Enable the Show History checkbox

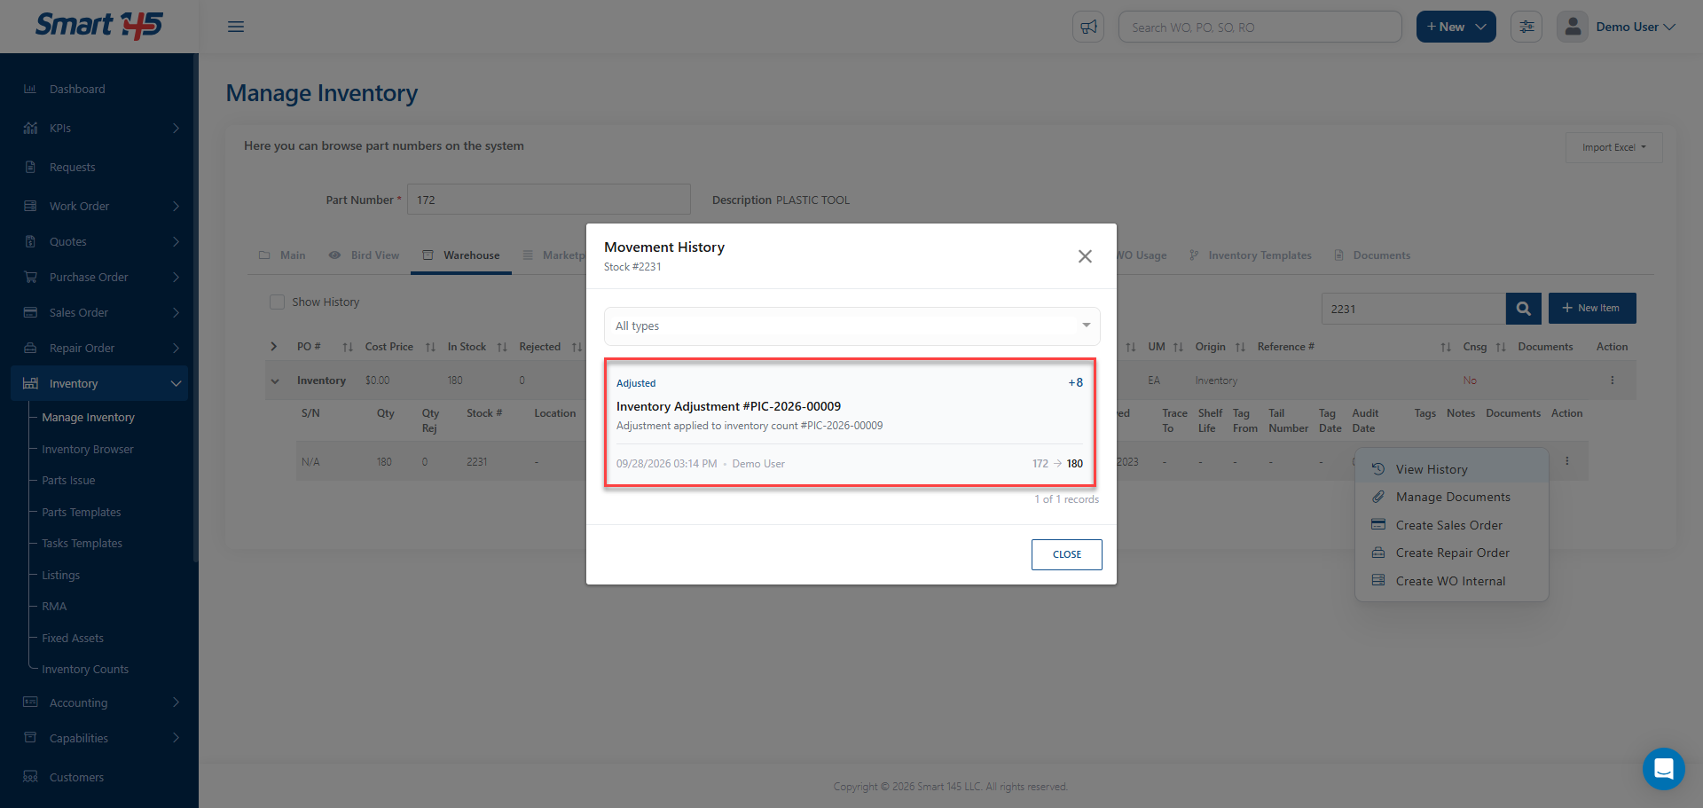pos(277,302)
